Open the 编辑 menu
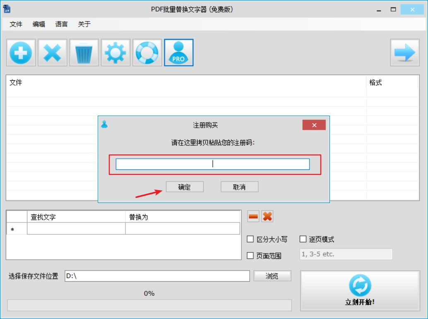 39,24
